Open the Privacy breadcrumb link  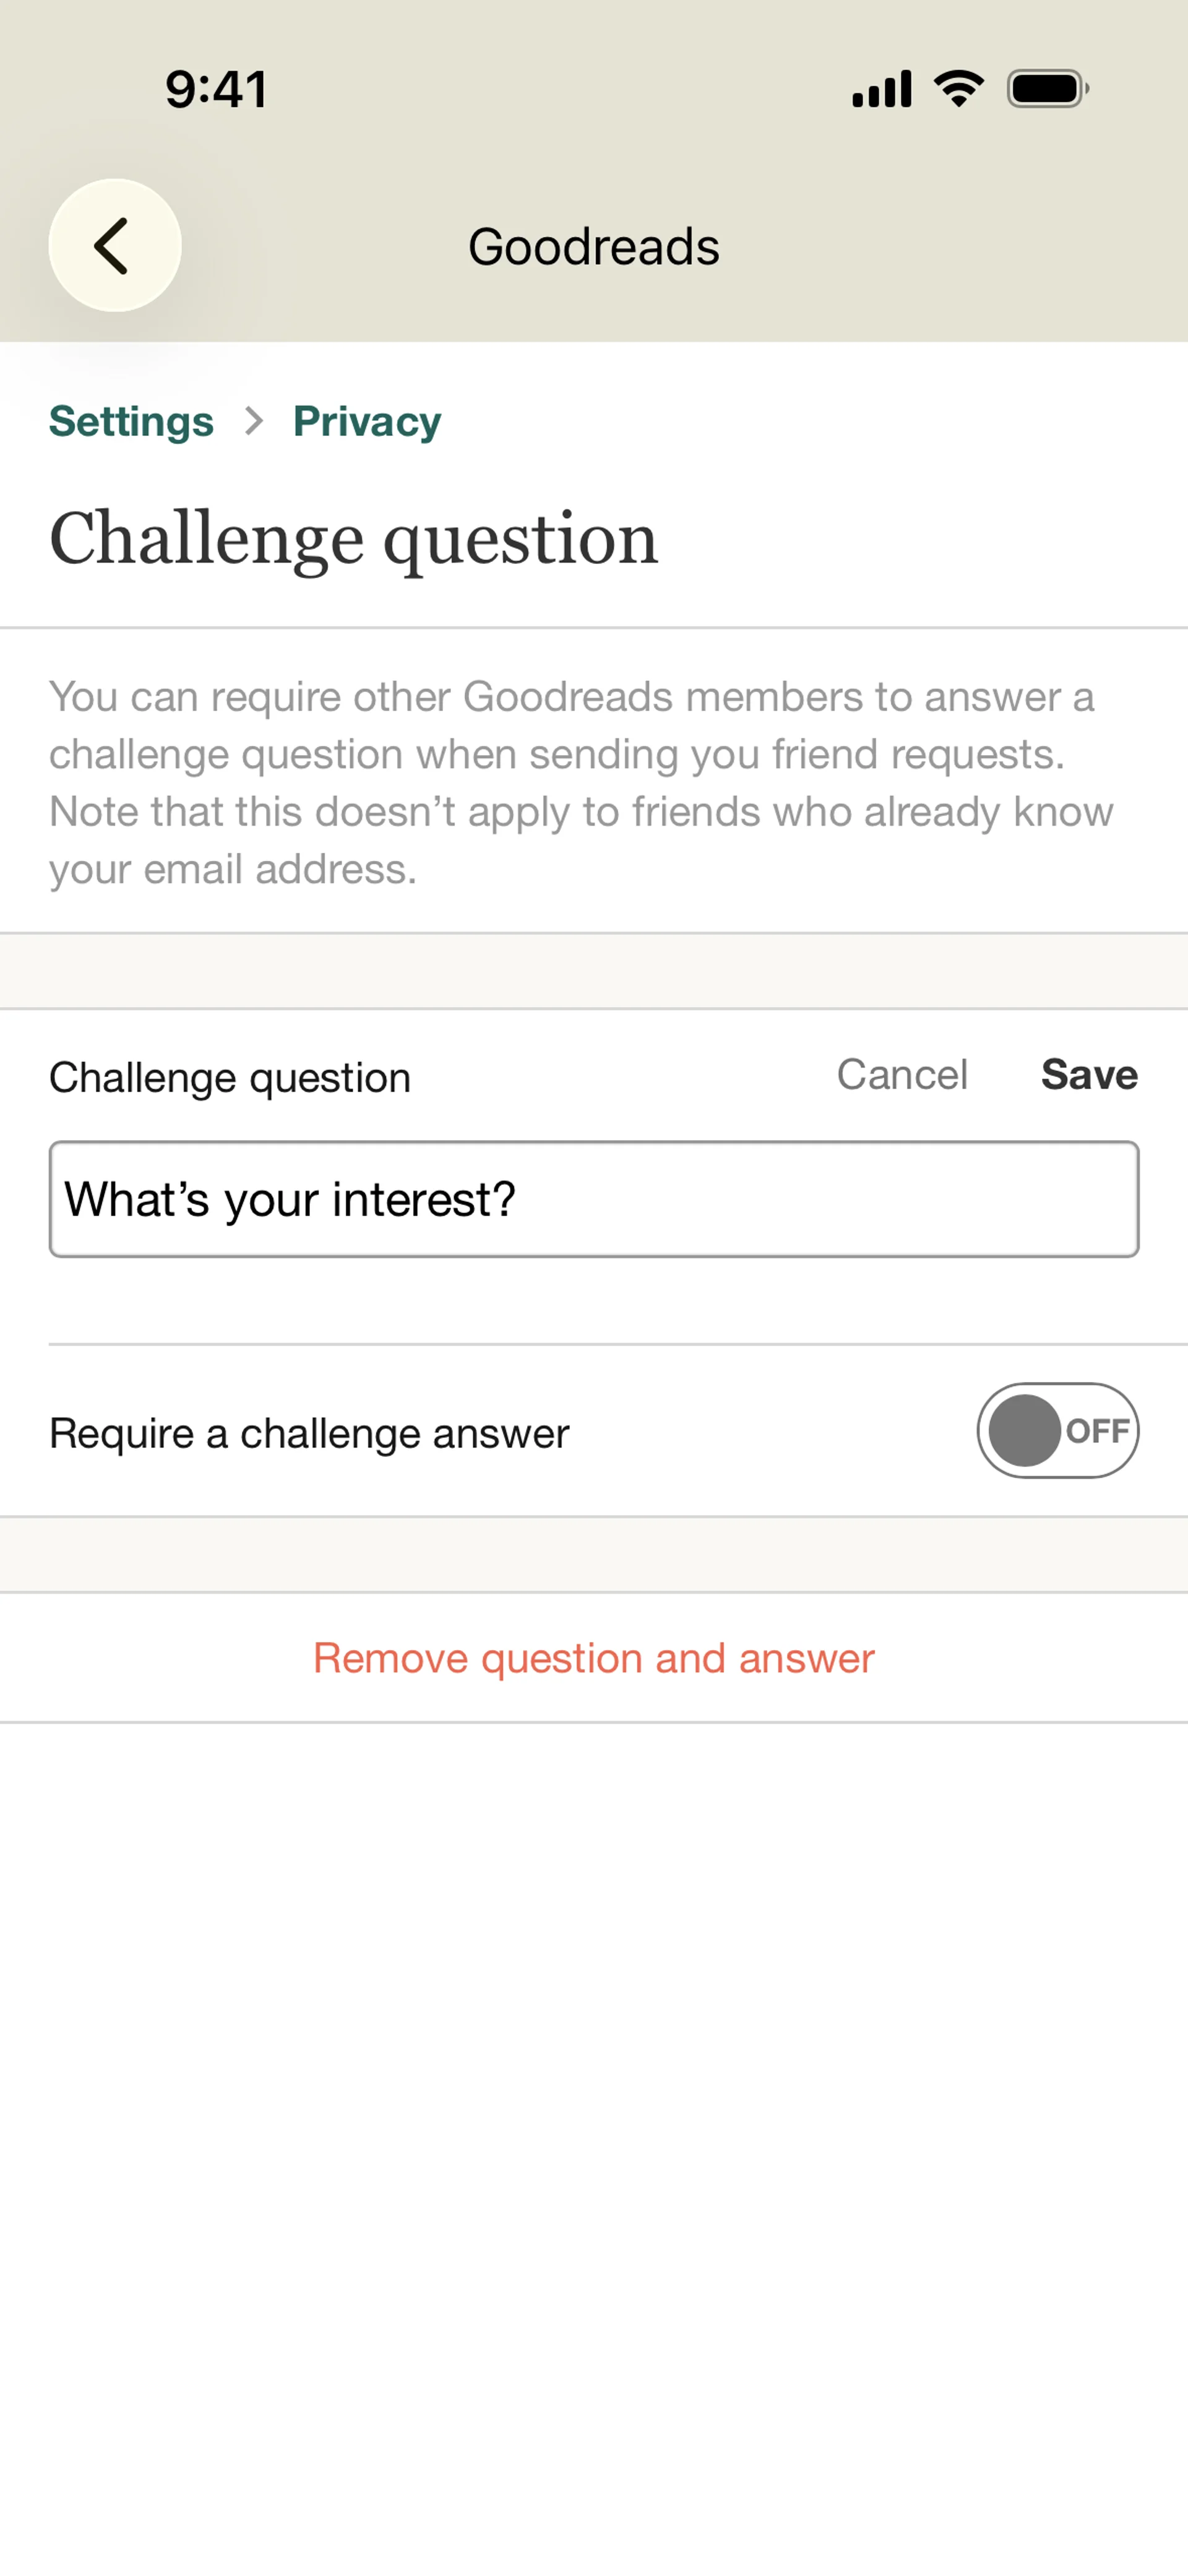click(366, 421)
